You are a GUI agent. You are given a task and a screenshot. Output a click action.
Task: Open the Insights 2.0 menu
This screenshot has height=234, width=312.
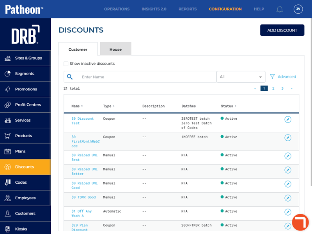[154, 9]
